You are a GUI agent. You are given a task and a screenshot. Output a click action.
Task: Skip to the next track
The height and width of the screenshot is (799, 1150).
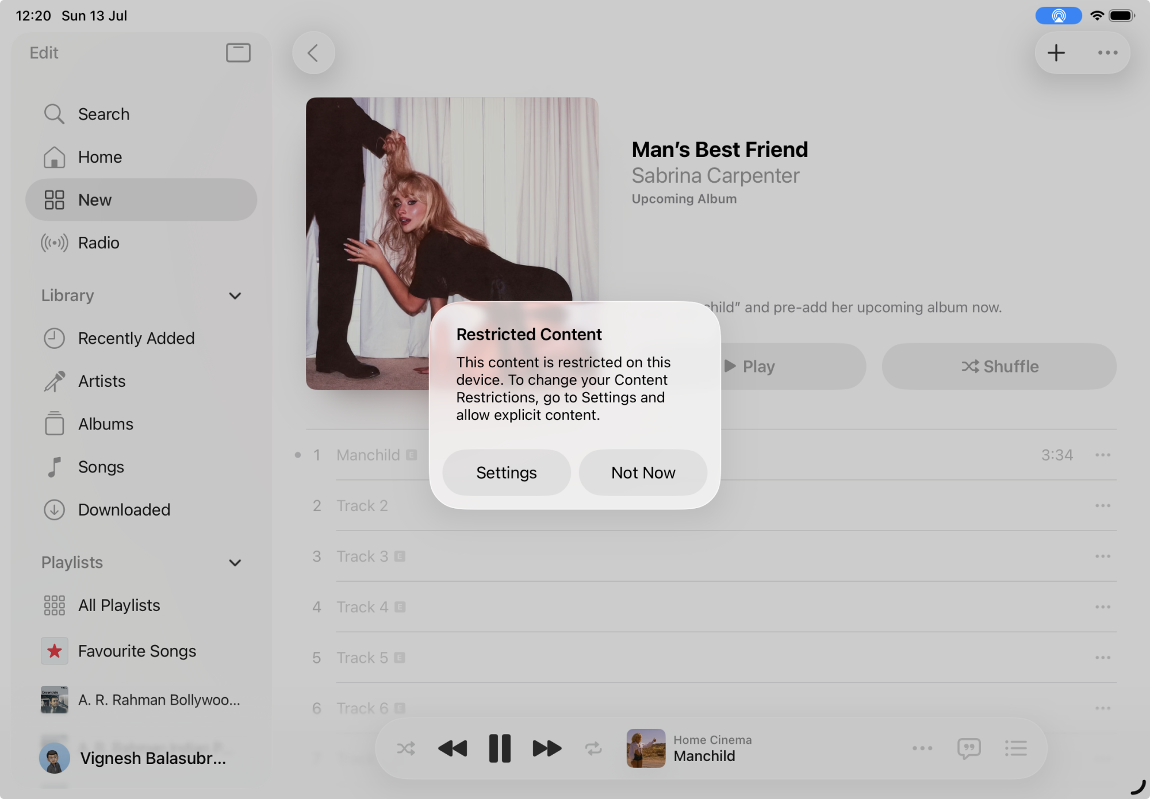[546, 748]
